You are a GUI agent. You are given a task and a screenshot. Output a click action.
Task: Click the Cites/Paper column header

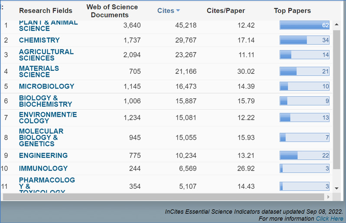coord(225,10)
